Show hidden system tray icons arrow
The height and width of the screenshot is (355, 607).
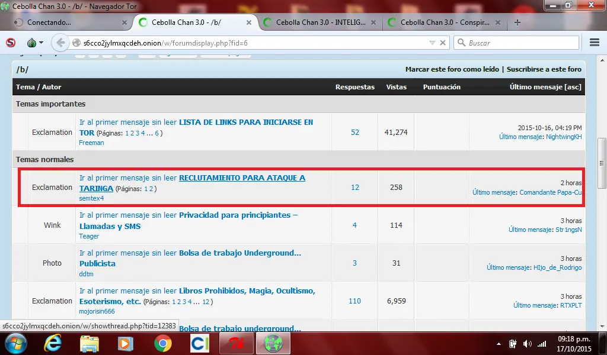tap(499, 344)
